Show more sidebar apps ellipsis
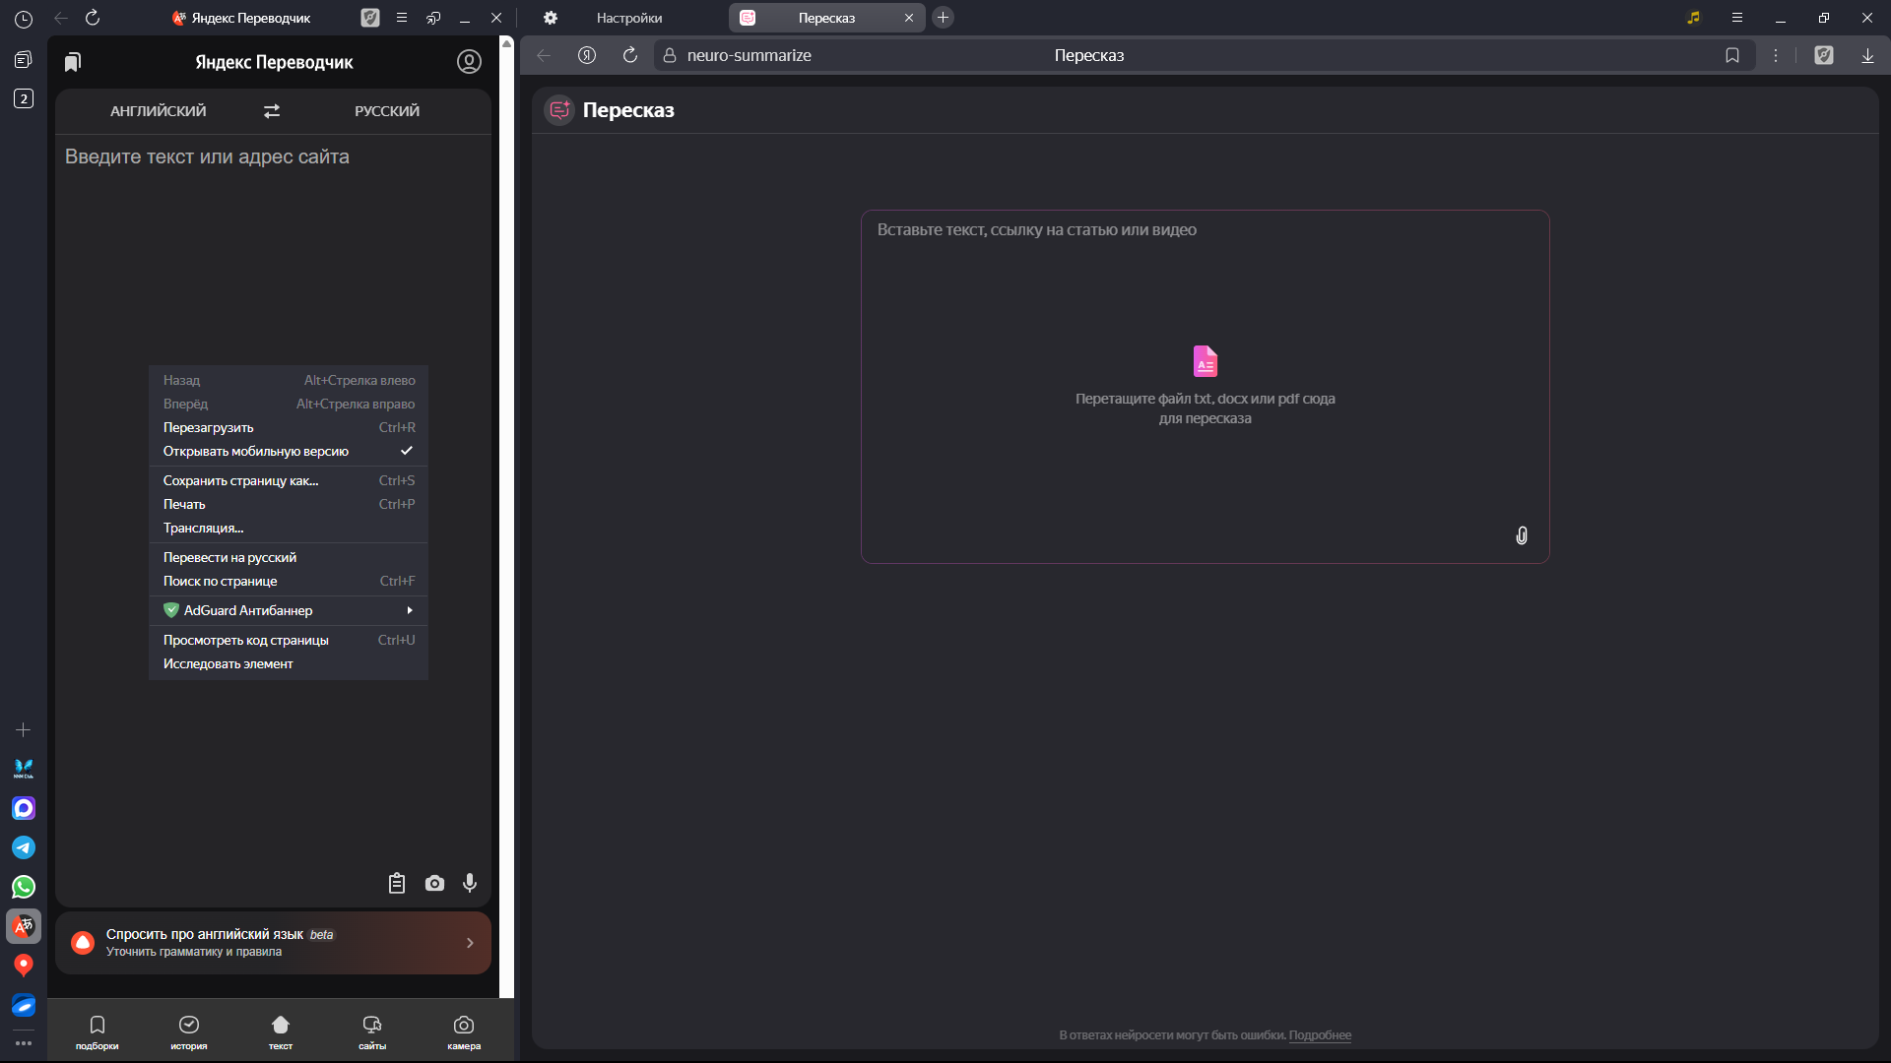The image size is (1891, 1063). click(24, 1042)
